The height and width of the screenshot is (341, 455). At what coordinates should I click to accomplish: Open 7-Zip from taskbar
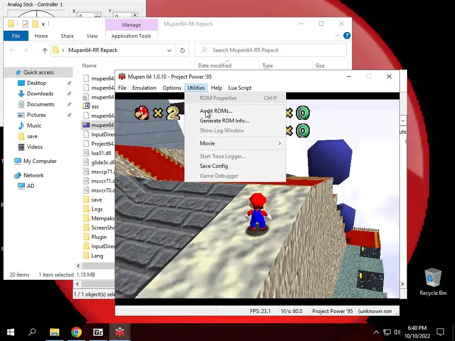pos(98,332)
